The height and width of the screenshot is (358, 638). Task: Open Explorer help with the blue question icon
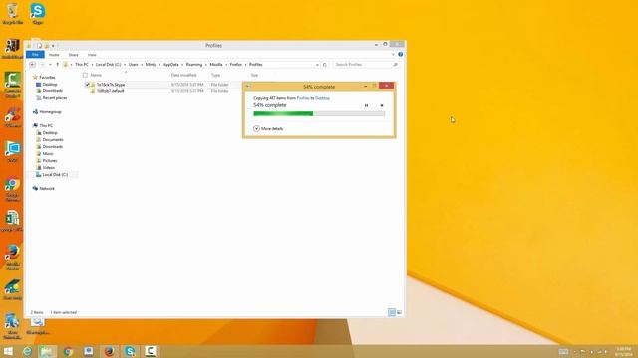(401, 54)
